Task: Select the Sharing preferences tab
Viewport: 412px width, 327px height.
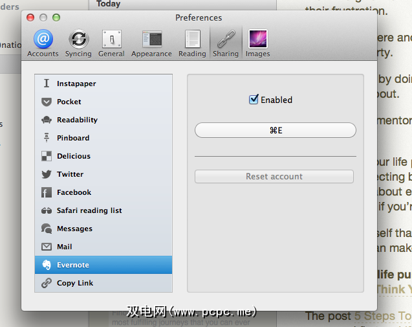Action: (x=226, y=43)
